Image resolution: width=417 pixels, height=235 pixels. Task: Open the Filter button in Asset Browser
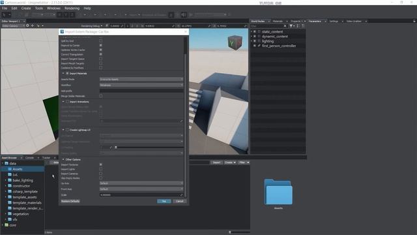tap(244, 163)
